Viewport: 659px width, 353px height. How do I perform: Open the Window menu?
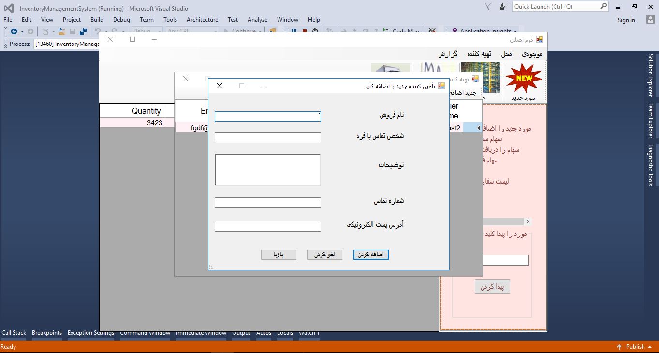click(288, 20)
